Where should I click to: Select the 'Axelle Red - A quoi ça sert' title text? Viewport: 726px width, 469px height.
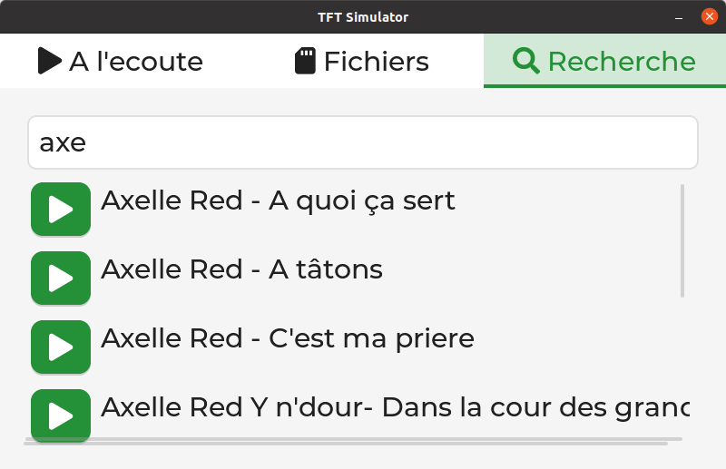coord(278,200)
